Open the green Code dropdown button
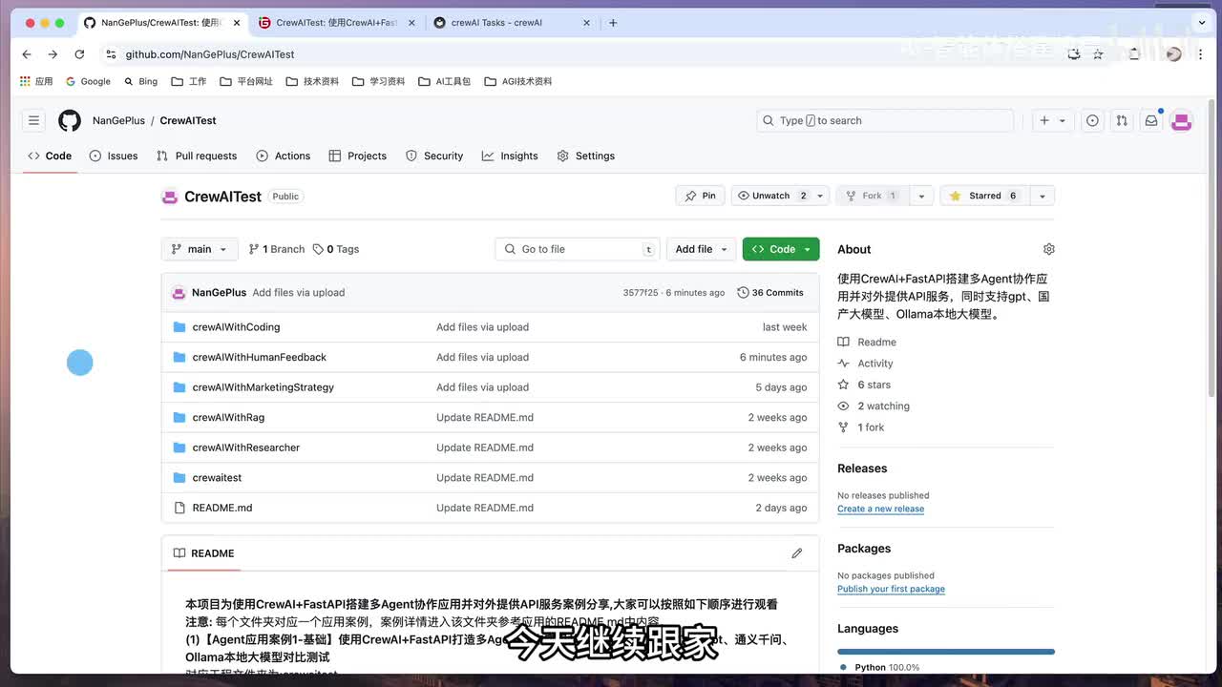This screenshot has height=687, width=1222. coord(781,249)
